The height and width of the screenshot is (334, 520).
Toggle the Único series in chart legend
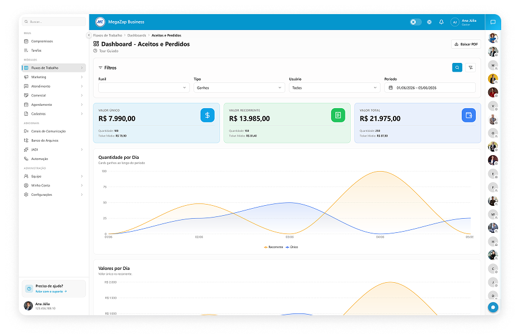[292, 247]
